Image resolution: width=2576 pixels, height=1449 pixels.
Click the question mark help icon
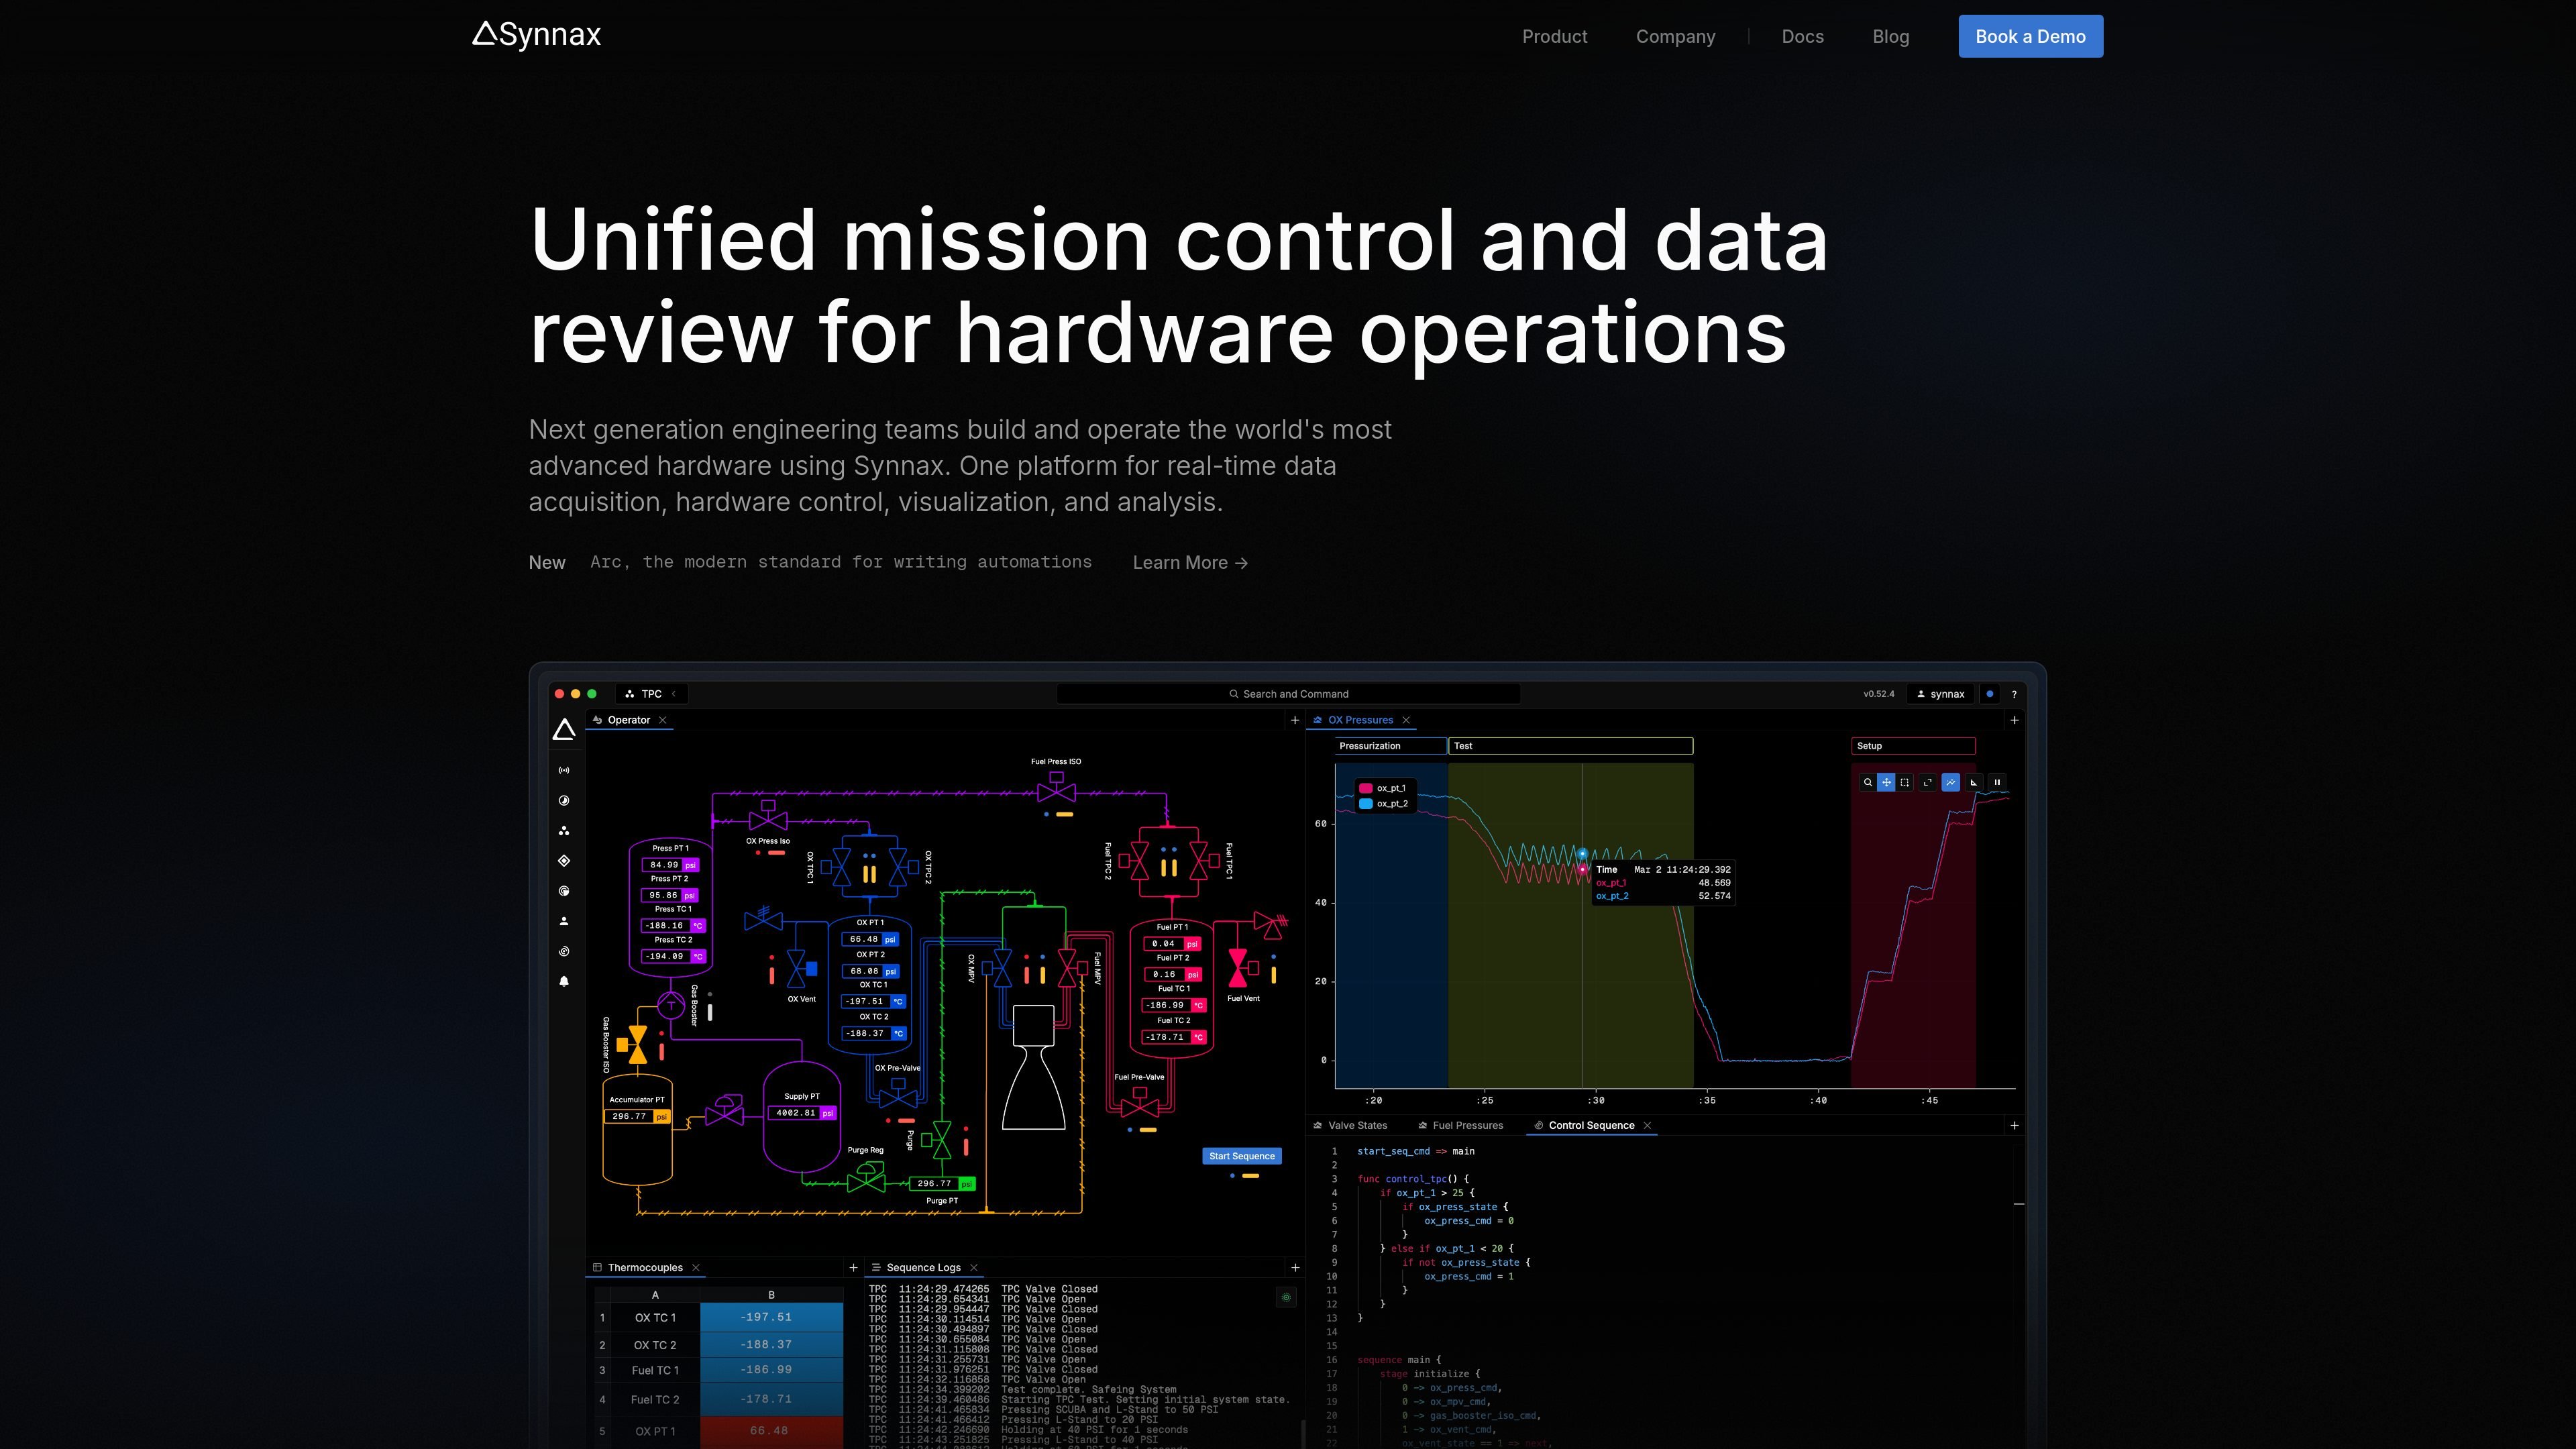[x=2014, y=694]
